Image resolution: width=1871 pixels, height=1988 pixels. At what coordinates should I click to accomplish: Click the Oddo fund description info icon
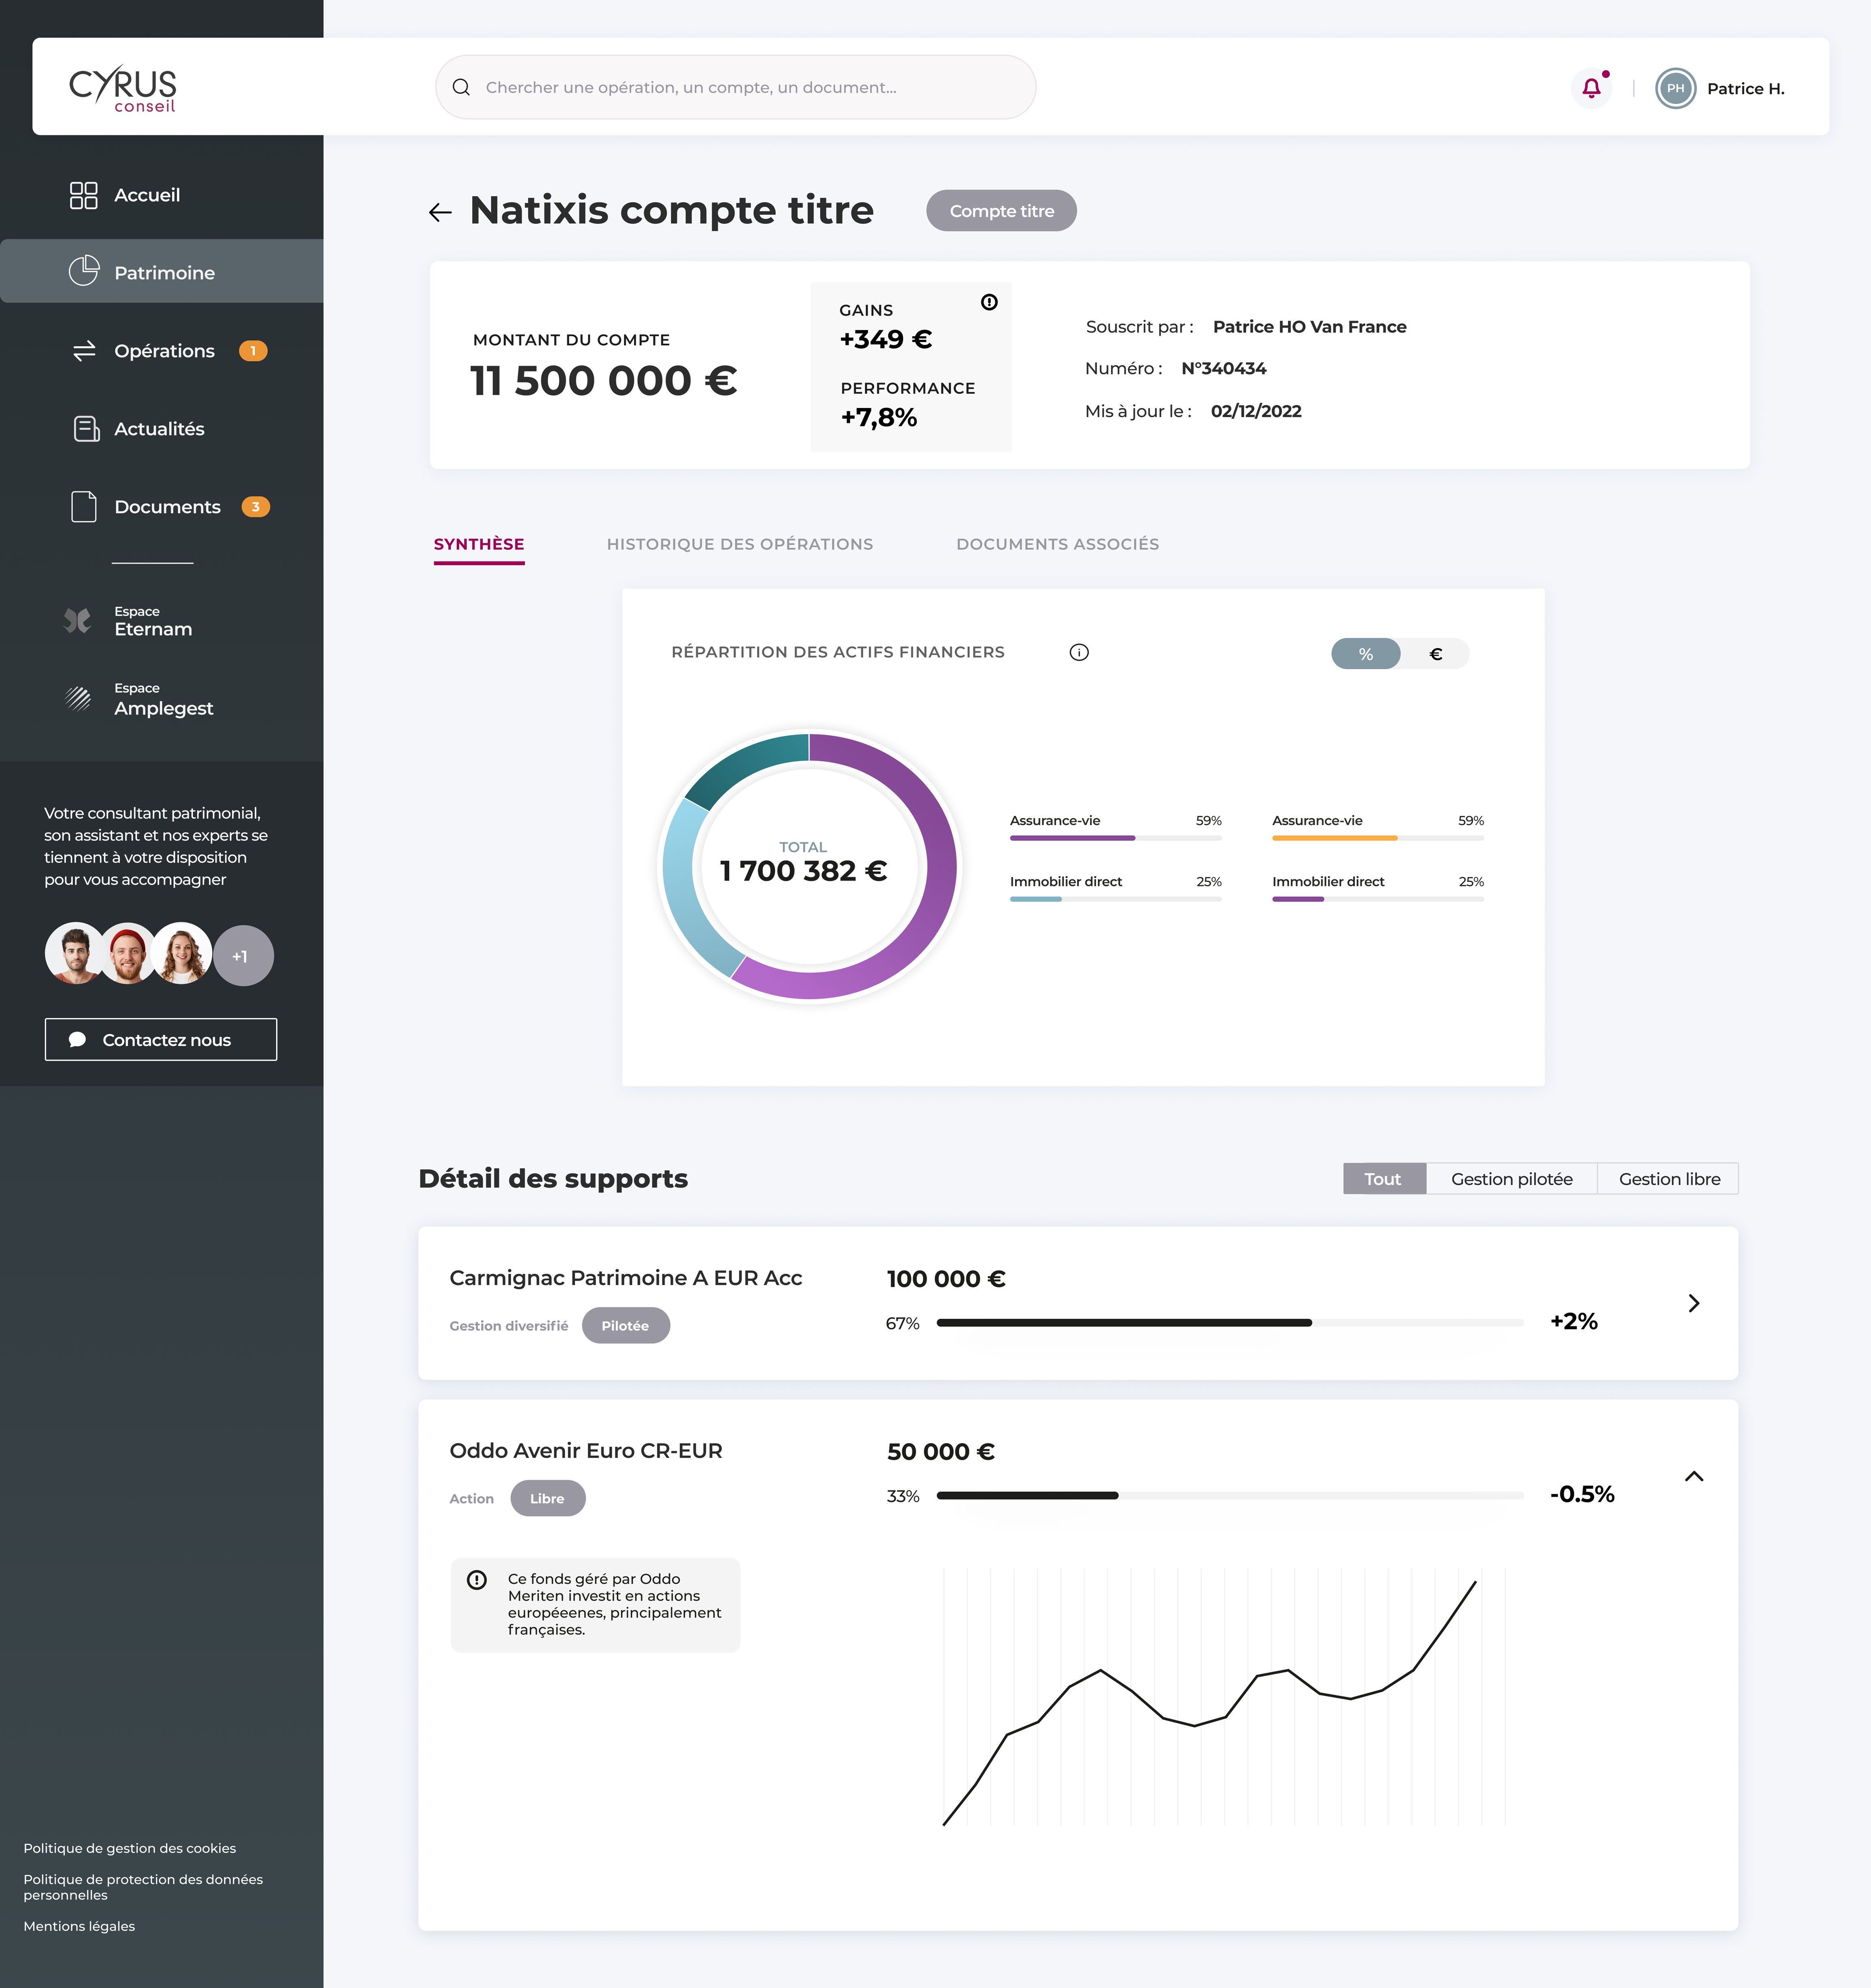[477, 1580]
